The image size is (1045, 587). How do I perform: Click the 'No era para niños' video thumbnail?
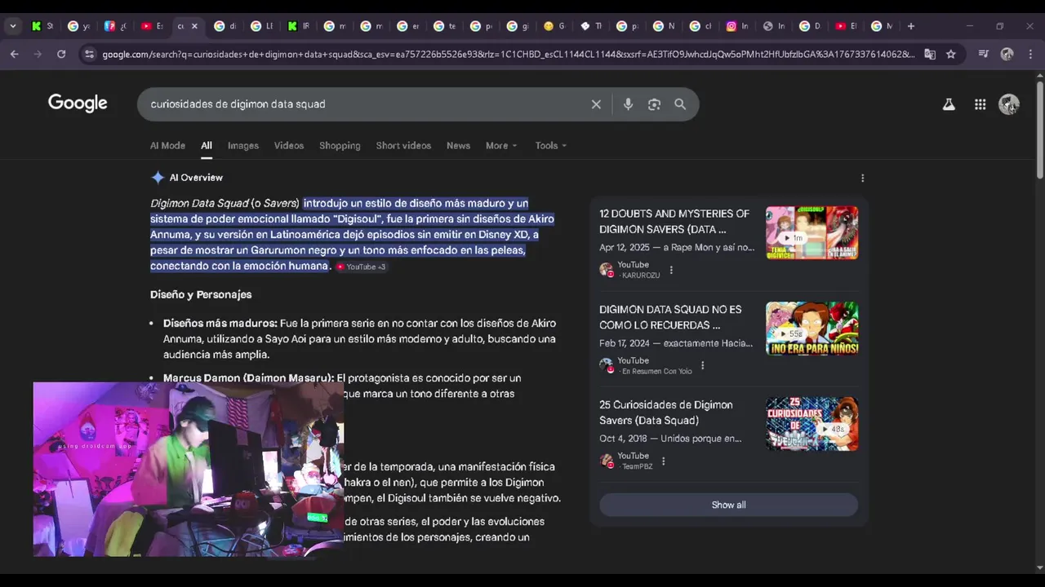(812, 329)
